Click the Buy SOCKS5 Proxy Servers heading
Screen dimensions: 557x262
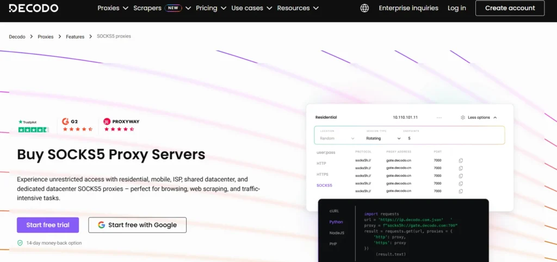click(x=111, y=155)
